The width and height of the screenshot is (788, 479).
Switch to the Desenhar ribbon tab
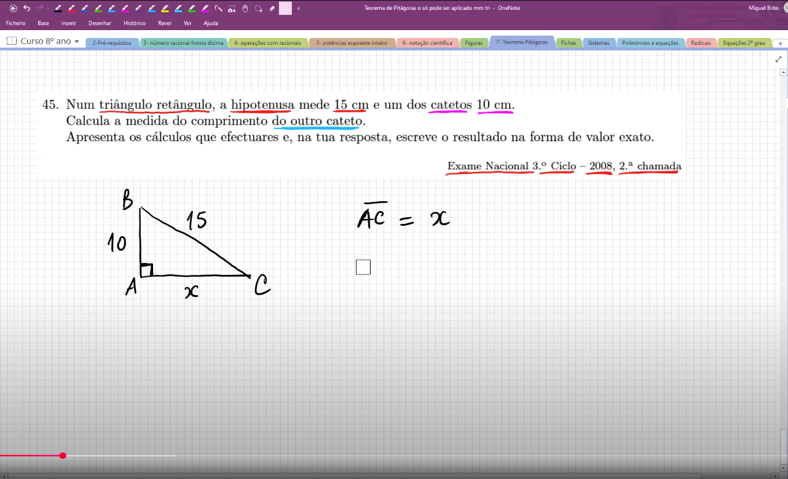point(100,23)
